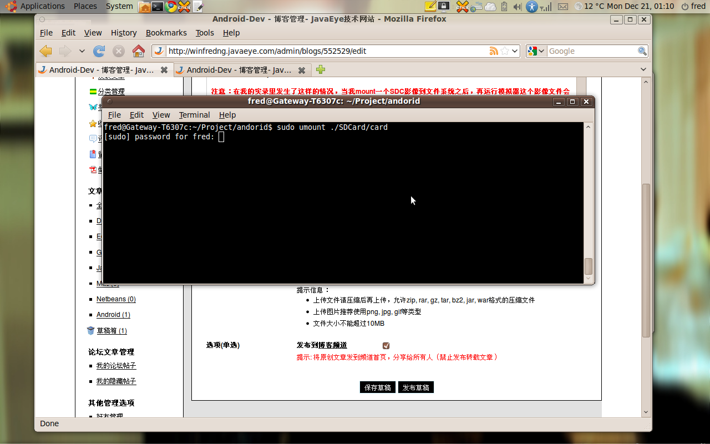Click the Firefox Forward arrow button
This screenshot has width=710, height=444.
(x=65, y=51)
